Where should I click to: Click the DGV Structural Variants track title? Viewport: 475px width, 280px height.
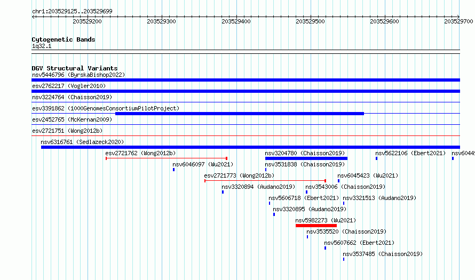[x=75, y=68]
